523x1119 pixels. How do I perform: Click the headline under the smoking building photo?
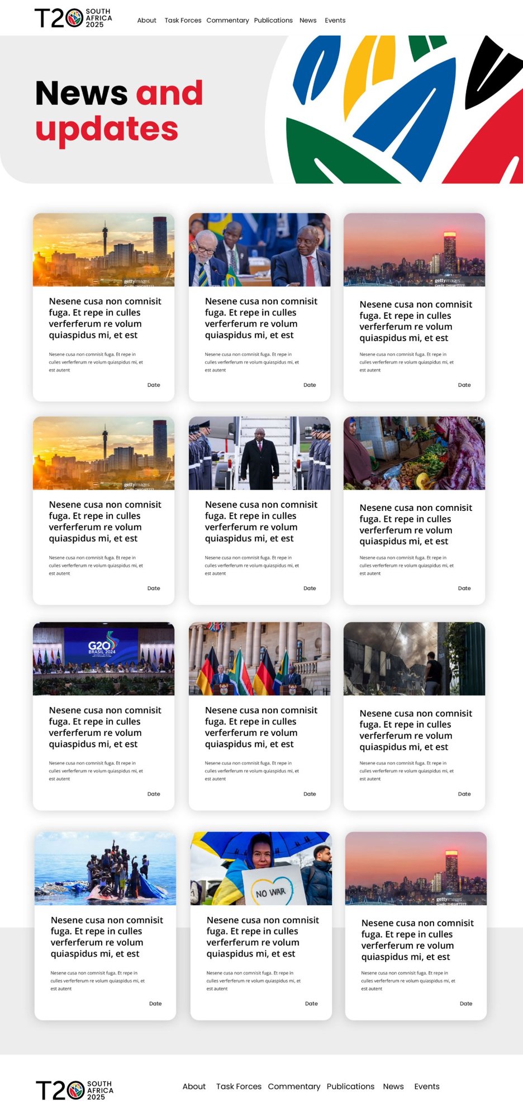pos(416,730)
